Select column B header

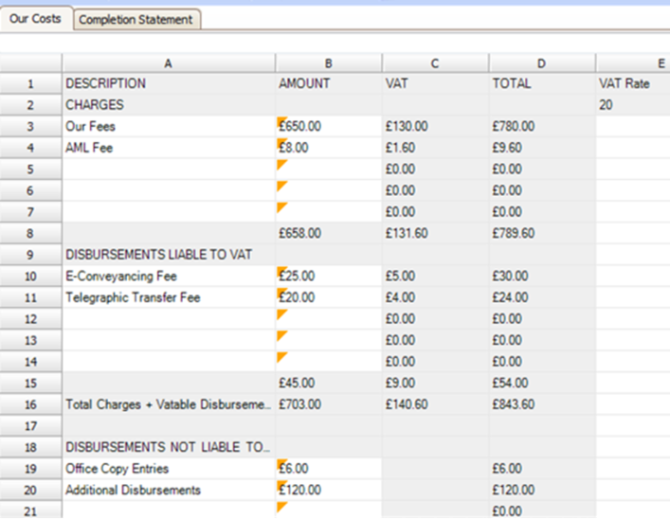328,63
